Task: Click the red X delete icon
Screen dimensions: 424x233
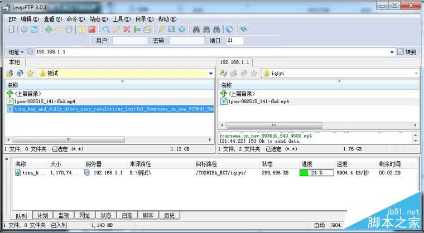Action: click(x=127, y=30)
